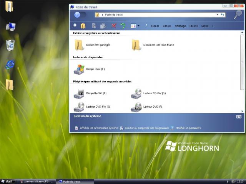This screenshot has width=246, height=184.
Task: Click the Folders toolbar icon
Action: click(x=83, y=26)
